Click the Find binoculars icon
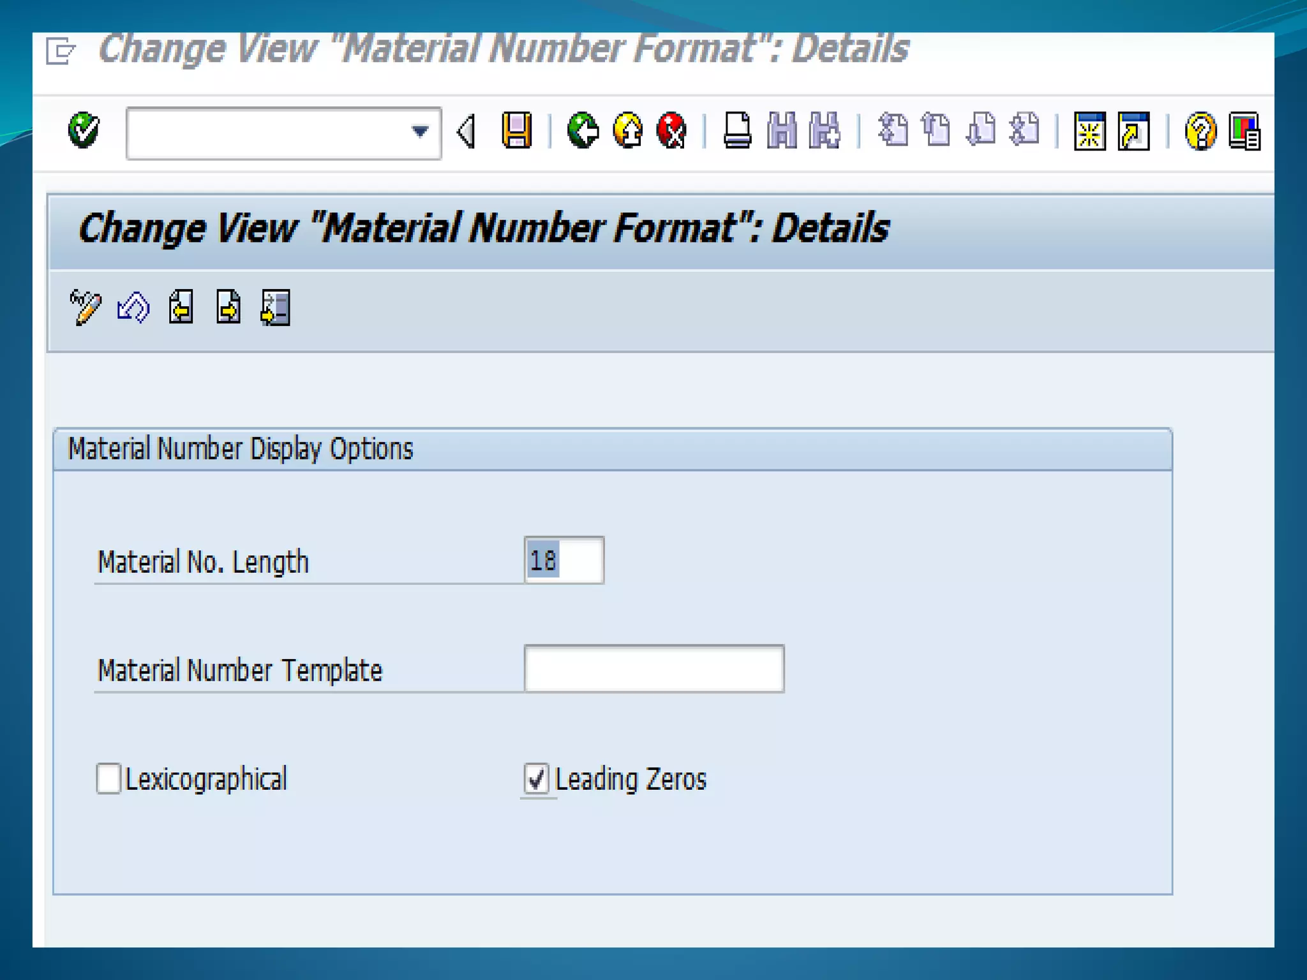1307x980 pixels. pyautogui.click(x=782, y=131)
